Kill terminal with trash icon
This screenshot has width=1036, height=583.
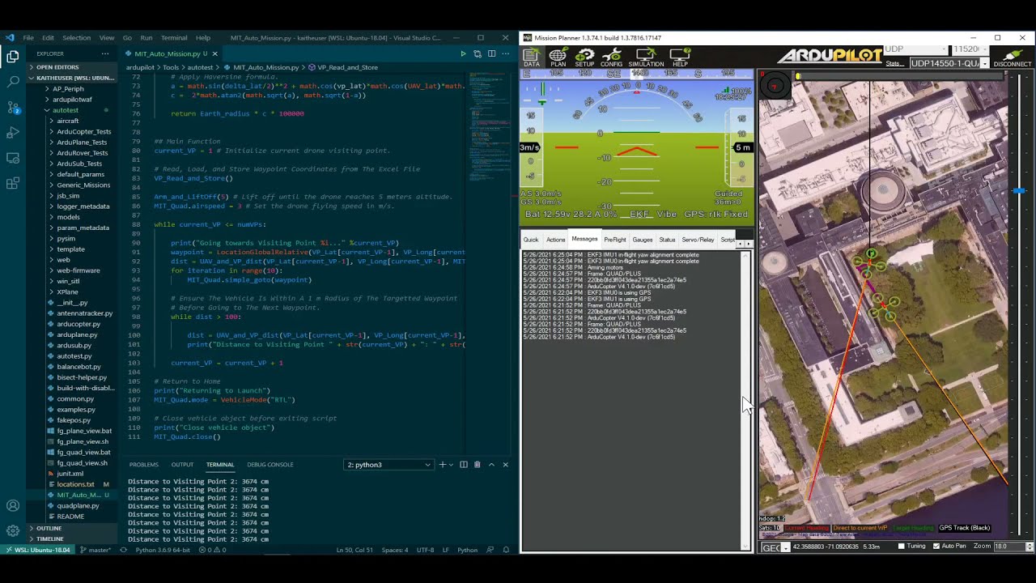tap(478, 465)
